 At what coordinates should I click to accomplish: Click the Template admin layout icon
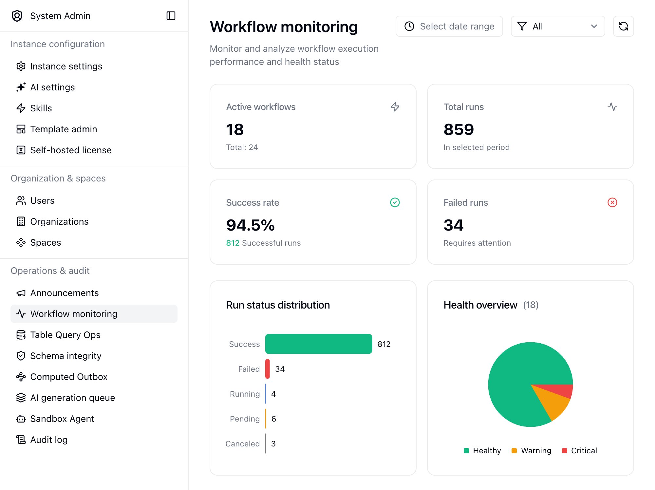(x=21, y=129)
